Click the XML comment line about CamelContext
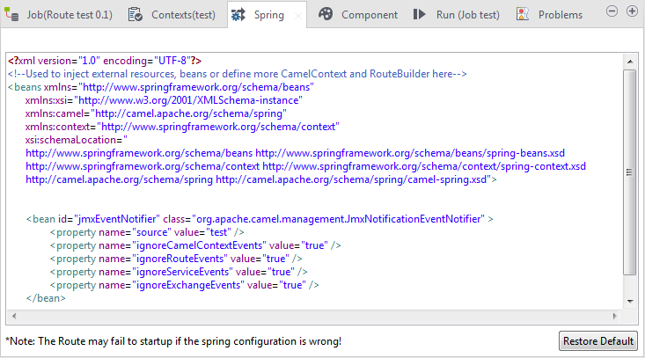 [x=238, y=74]
